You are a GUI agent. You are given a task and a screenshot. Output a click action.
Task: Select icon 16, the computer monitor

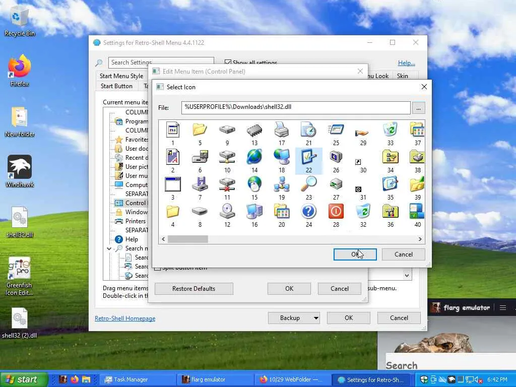click(x=254, y=212)
